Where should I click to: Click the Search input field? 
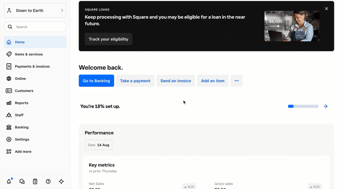(35, 27)
